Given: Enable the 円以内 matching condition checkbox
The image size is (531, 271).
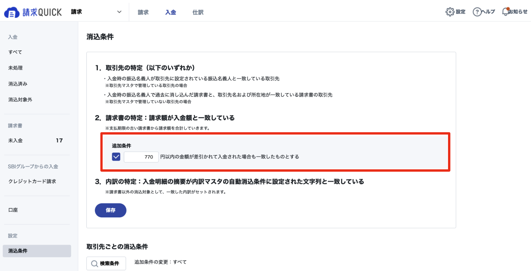Looking at the screenshot, I should 116,157.
